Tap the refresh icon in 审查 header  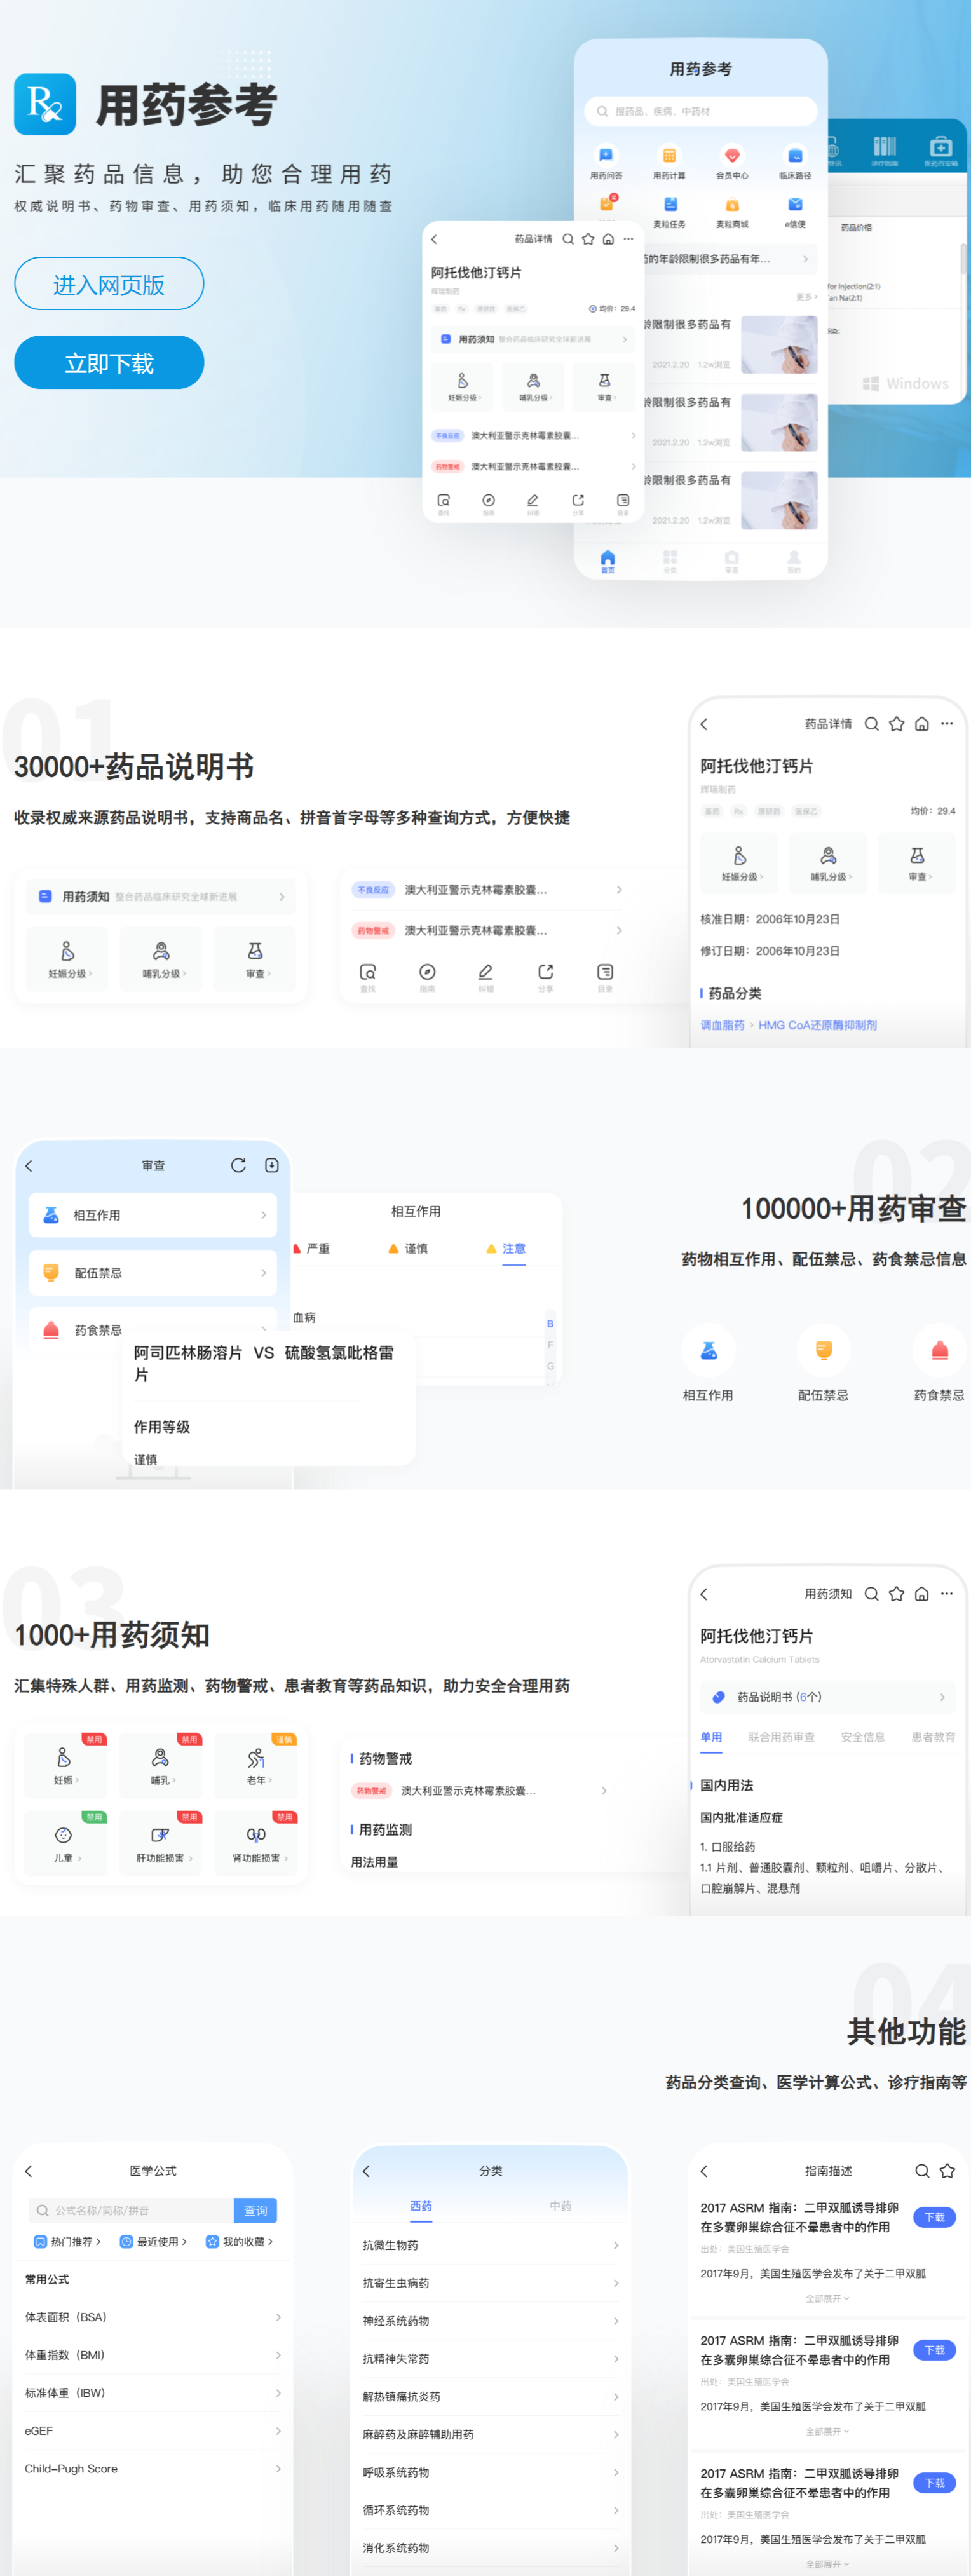coord(238,1165)
